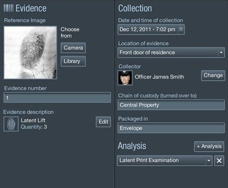Click Officer James Smith's photo

point(125,78)
